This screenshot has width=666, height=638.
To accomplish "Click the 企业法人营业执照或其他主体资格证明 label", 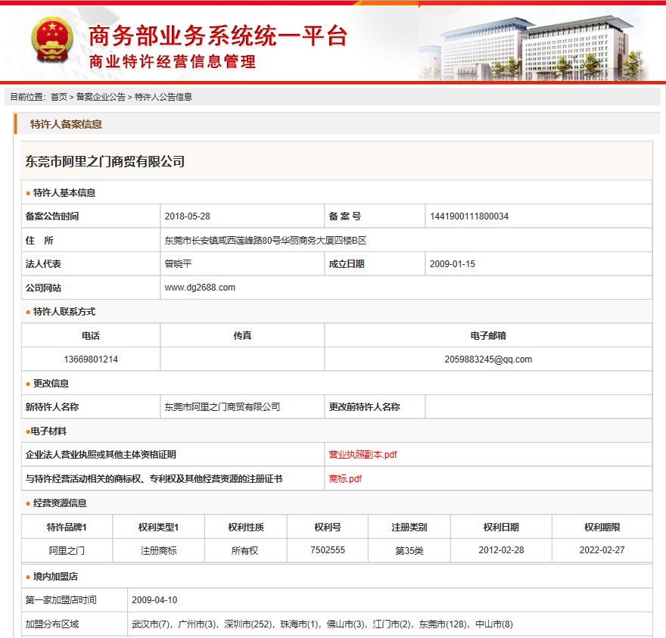I will (x=101, y=455).
